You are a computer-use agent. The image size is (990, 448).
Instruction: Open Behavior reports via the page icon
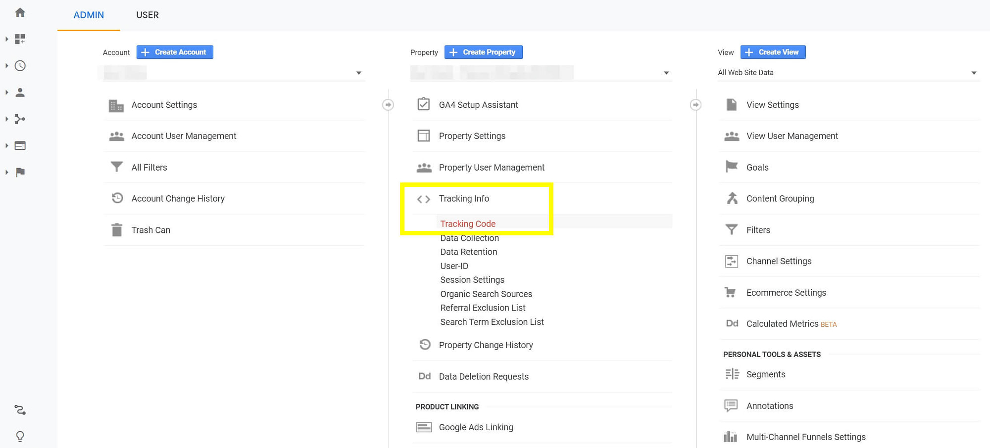pos(20,145)
